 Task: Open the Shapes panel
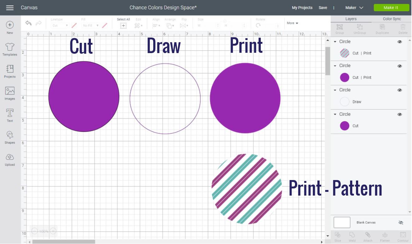tap(10, 137)
